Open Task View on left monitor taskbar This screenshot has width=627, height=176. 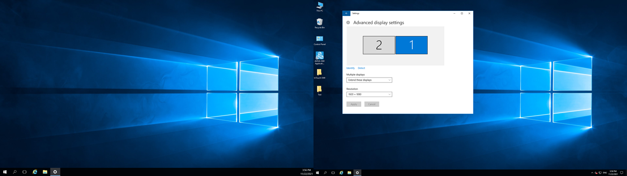(x=25, y=172)
